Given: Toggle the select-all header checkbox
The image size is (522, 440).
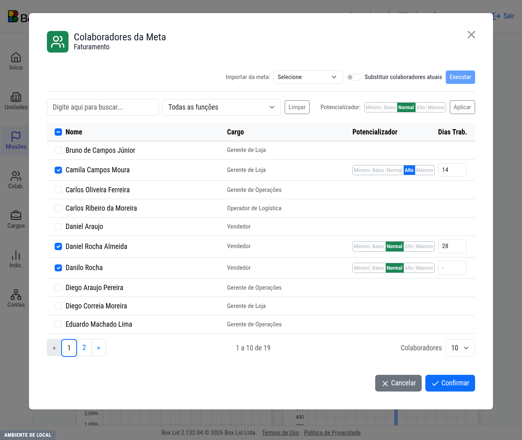Looking at the screenshot, I should [x=58, y=132].
